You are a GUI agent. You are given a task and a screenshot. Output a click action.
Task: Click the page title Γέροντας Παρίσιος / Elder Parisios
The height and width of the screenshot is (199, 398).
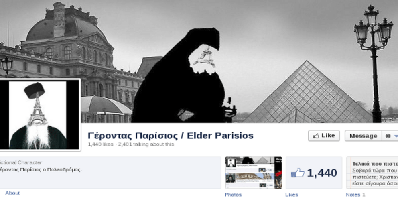pos(171,136)
